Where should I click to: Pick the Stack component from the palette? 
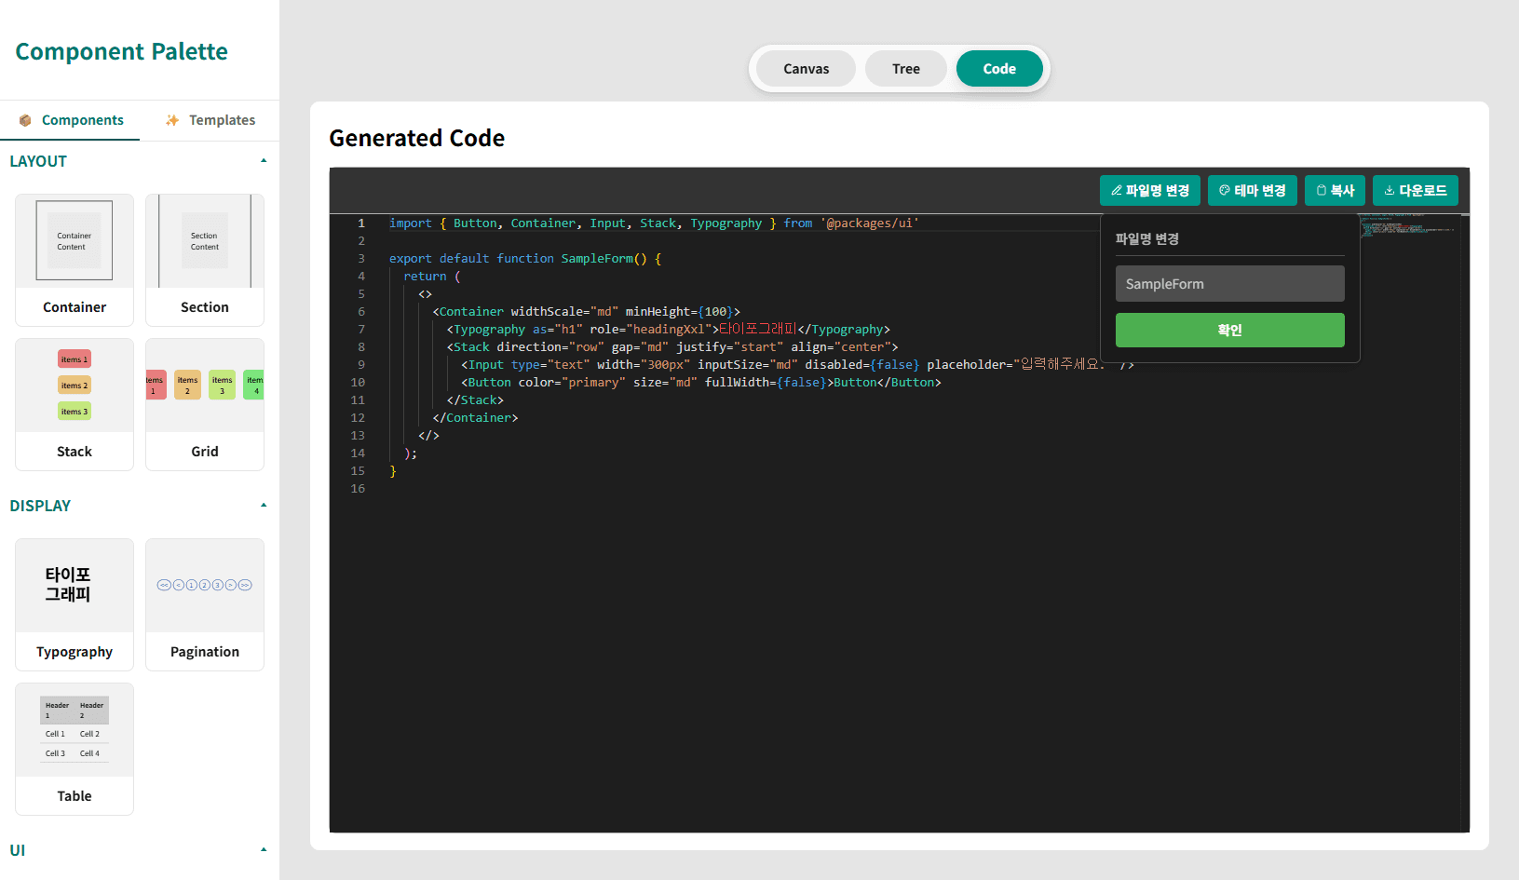tap(74, 405)
